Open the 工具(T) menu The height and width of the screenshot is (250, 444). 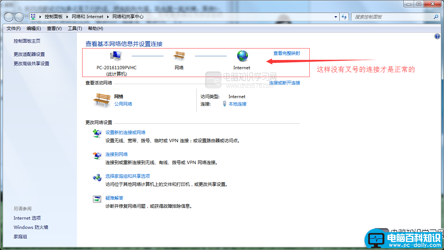pos(75,29)
